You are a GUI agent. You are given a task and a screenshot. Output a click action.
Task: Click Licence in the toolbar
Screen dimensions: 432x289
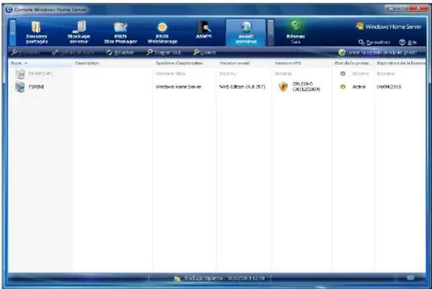204,52
